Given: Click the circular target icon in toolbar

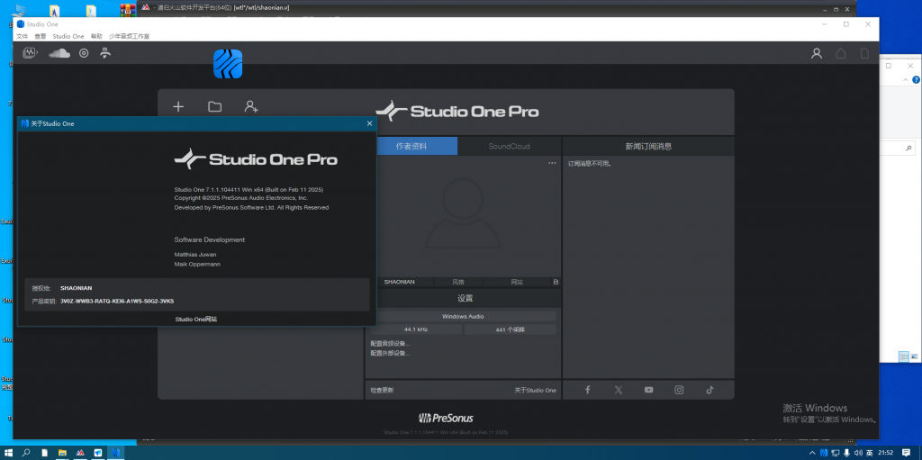Looking at the screenshot, I should [84, 53].
